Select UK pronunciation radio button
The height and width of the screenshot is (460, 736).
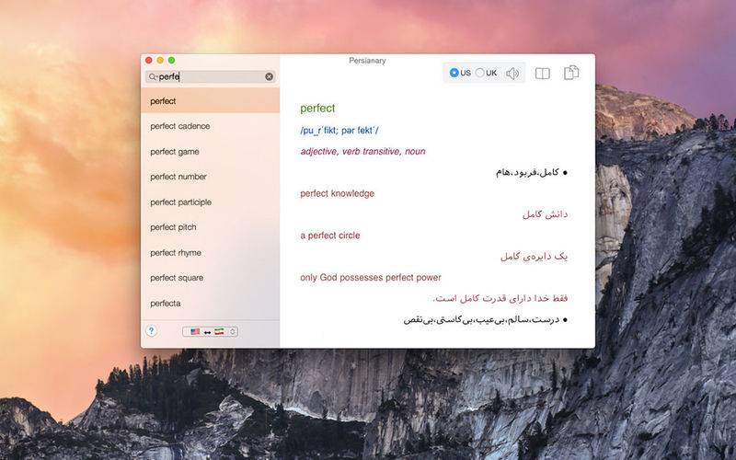tap(480, 74)
